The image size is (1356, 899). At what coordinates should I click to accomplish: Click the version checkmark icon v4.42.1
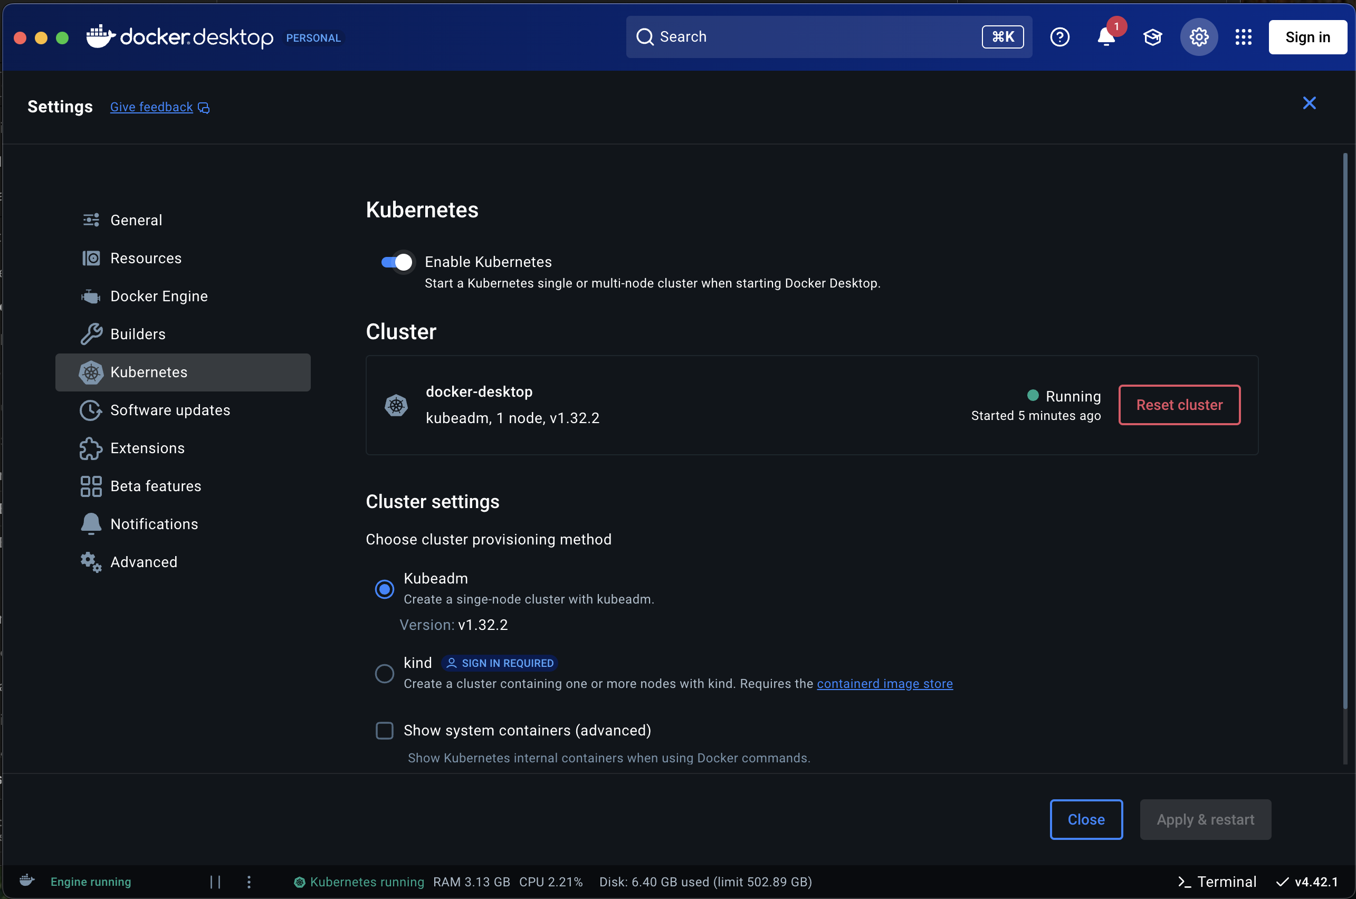[x=1283, y=882]
